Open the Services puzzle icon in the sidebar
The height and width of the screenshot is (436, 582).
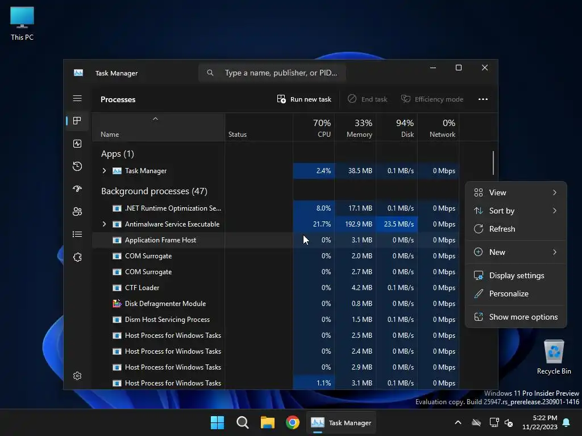(x=77, y=257)
